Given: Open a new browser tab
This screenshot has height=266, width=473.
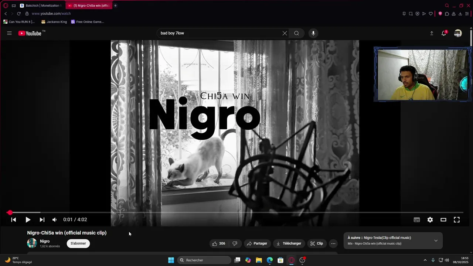Looking at the screenshot, I should coord(115,6).
